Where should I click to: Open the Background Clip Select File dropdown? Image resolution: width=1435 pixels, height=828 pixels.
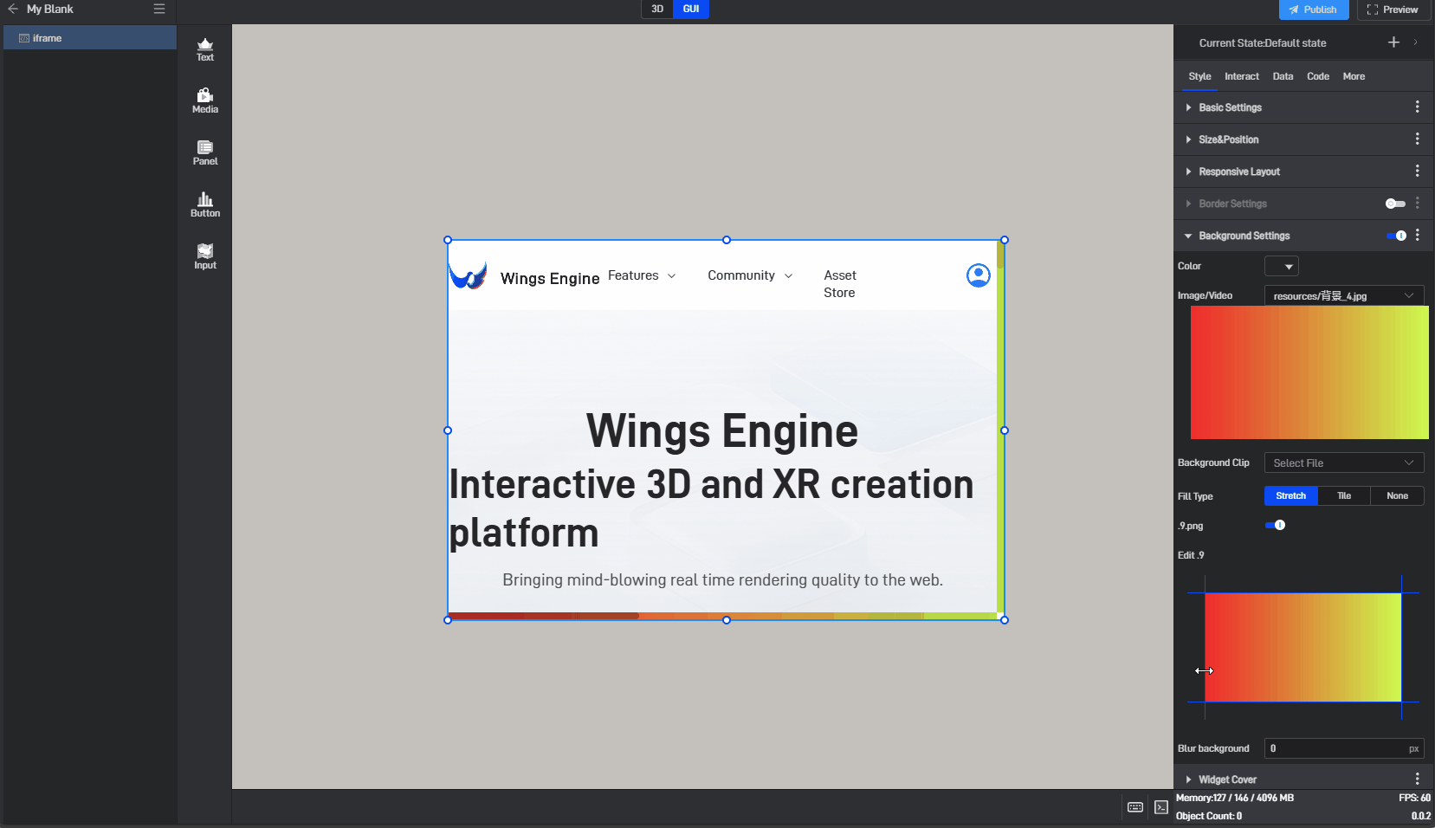(x=1344, y=463)
